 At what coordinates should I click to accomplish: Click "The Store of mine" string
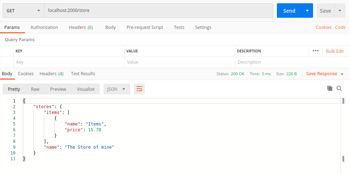coord(89,147)
